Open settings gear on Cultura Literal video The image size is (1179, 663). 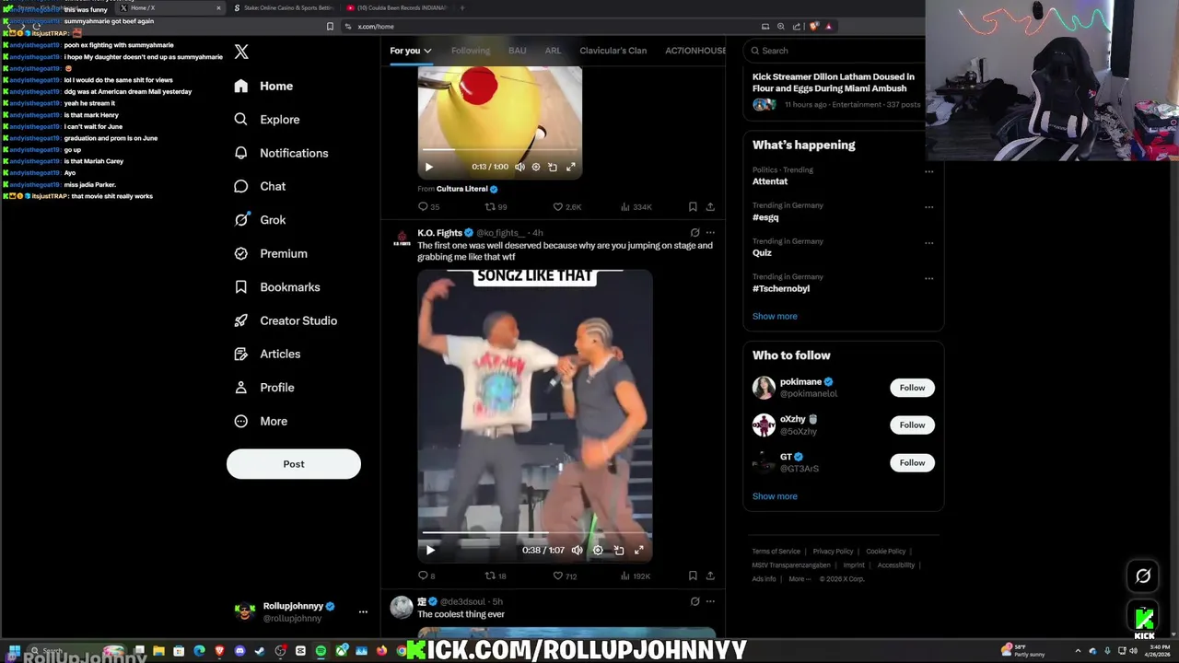tap(536, 167)
